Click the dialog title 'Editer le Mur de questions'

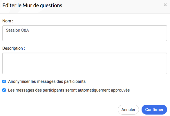click(32, 6)
